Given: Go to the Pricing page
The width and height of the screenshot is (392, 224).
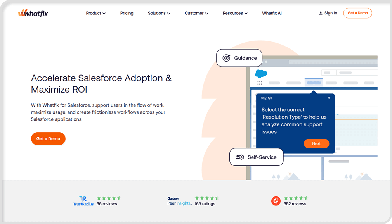Looking at the screenshot, I should 127,13.
